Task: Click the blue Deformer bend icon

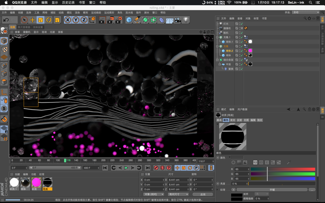Action: click(161, 20)
